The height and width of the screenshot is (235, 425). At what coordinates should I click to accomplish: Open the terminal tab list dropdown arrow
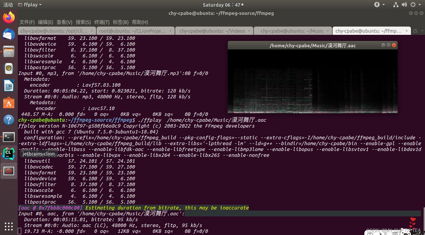pyautogui.click(x=422, y=31)
